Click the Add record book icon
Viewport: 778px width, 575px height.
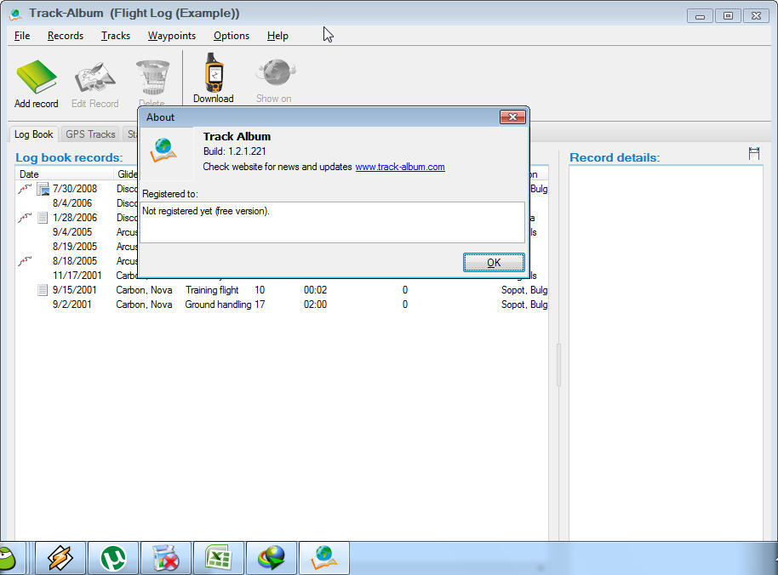37,77
